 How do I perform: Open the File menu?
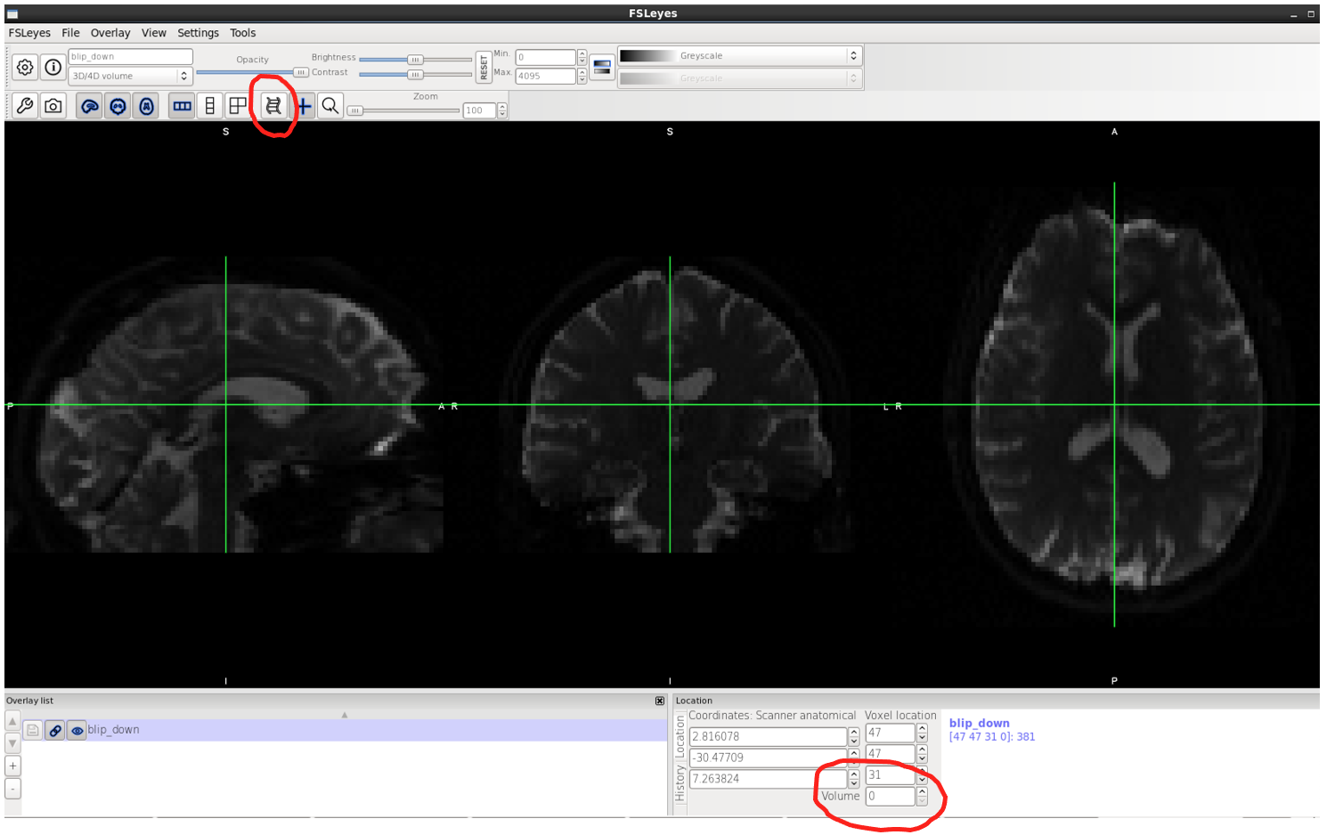click(x=70, y=33)
